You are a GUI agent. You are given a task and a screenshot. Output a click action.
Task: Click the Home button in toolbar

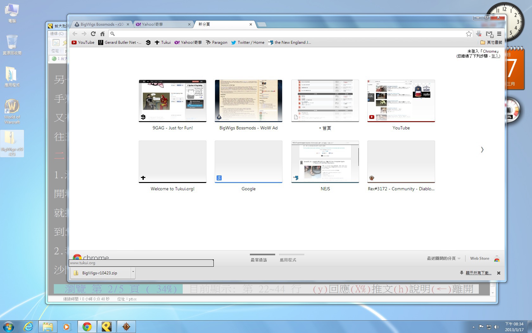coord(102,34)
